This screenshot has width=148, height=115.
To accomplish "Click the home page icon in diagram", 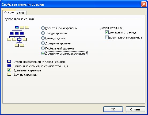I will click(x=17, y=27).
